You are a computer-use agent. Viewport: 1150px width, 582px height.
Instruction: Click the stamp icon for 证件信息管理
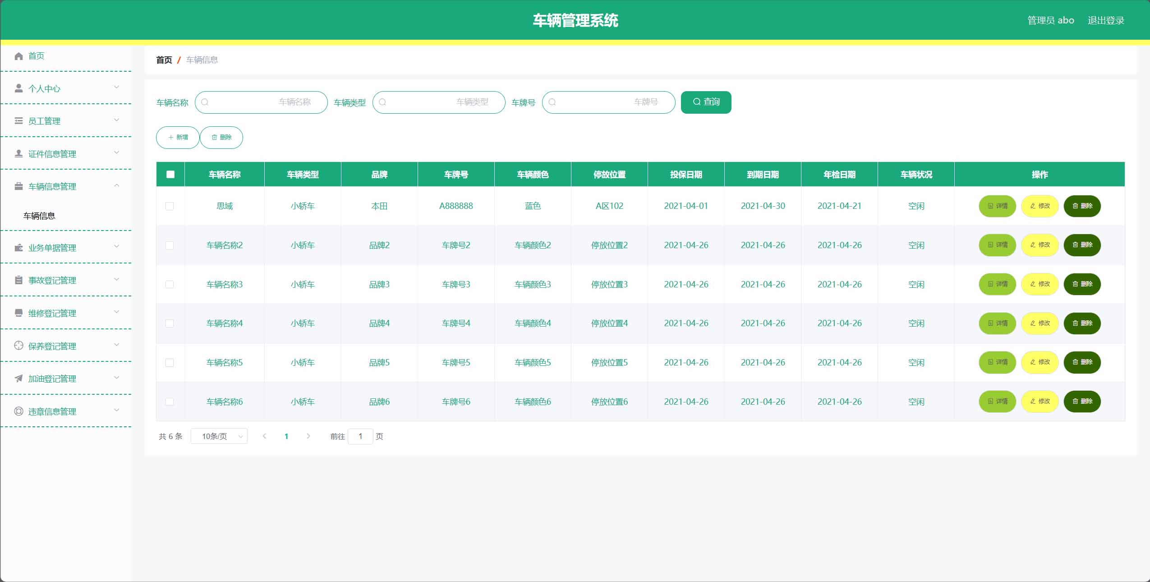point(18,153)
